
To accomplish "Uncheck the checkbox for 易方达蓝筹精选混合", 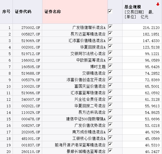I will [x=110, y=33].
